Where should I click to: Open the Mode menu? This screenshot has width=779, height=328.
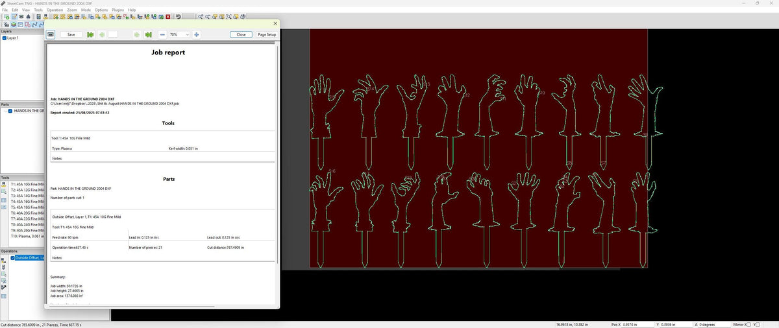tap(86, 10)
